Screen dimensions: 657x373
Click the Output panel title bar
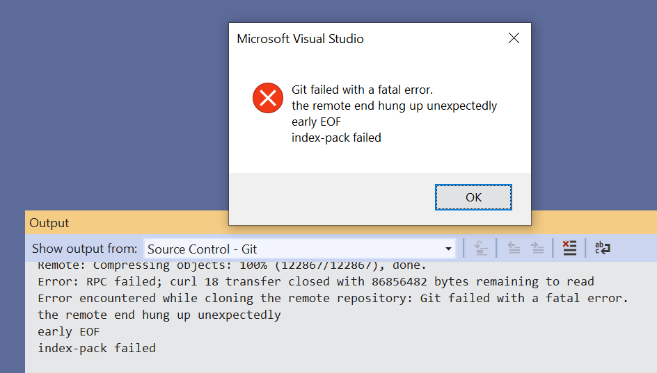pos(49,223)
